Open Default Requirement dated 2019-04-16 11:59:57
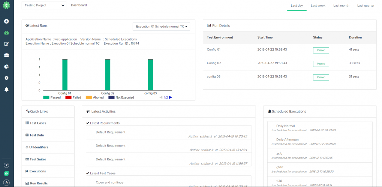The height and width of the screenshot is (187, 382). (x=169, y=160)
